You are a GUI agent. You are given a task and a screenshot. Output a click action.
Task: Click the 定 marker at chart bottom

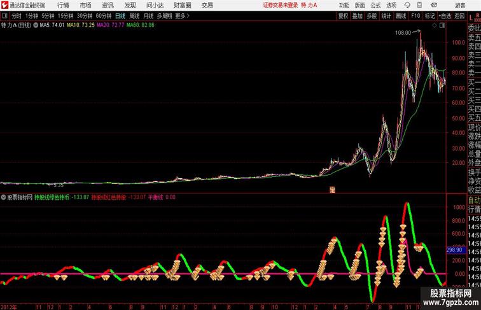pos(332,190)
